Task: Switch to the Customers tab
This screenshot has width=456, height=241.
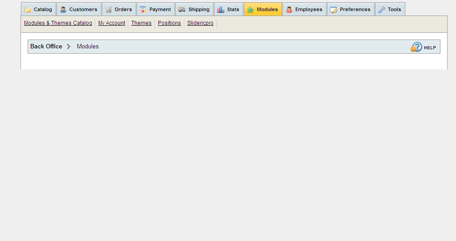Action: coord(79,9)
